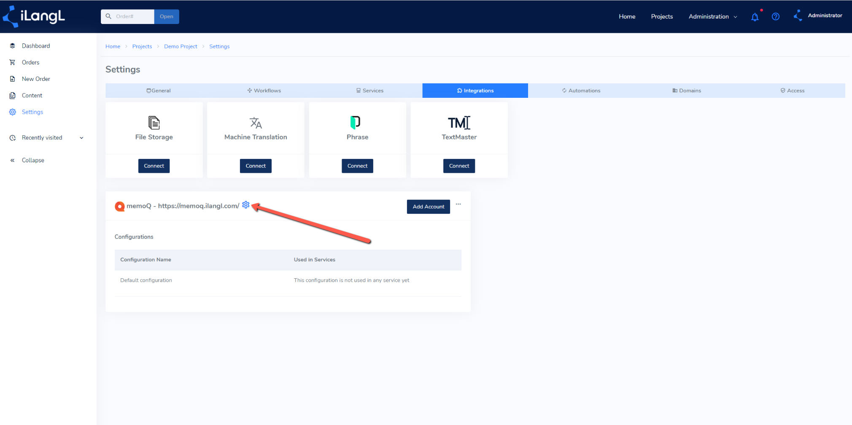This screenshot has width=852, height=425.
Task: Switch to the General tab
Action: coord(159,91)
